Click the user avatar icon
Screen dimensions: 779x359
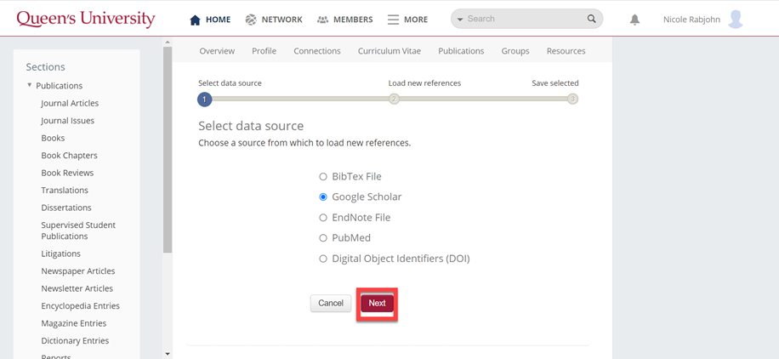736,19
